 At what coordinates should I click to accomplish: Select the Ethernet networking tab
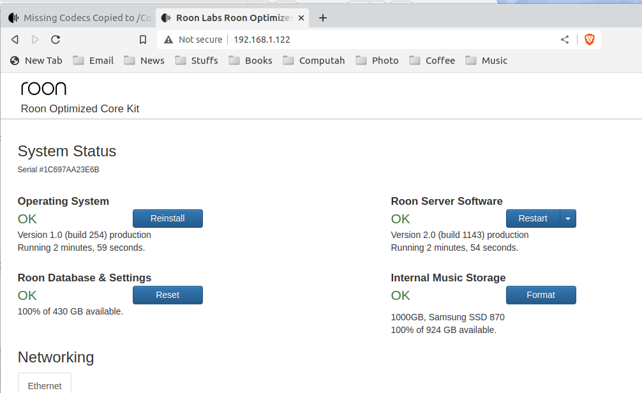[45, 385]
